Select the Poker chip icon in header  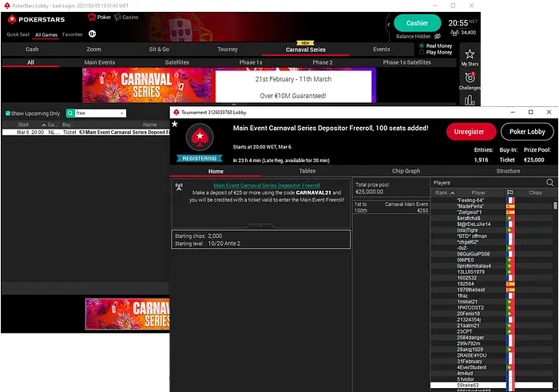pyautogui.click(x=92, y=17)
